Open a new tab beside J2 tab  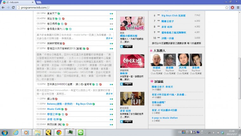[39, 2]
